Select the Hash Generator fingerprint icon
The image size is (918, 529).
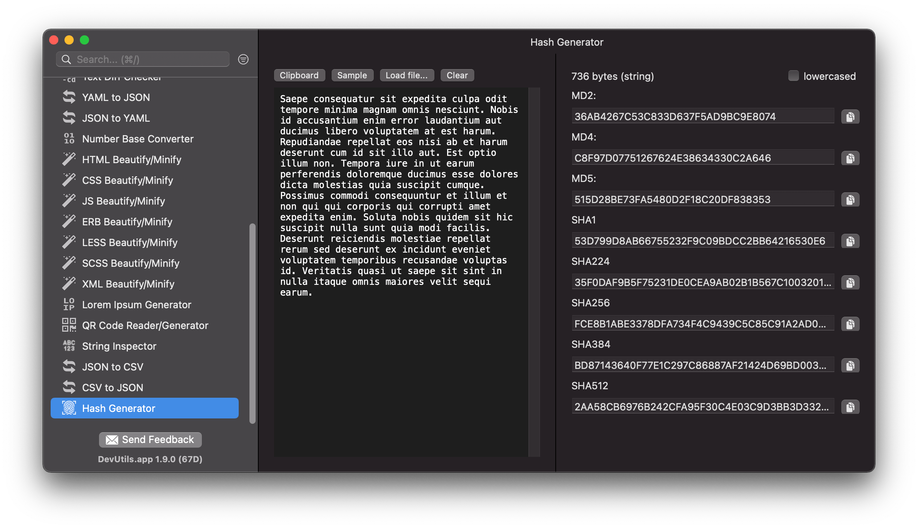coord(69,408)
